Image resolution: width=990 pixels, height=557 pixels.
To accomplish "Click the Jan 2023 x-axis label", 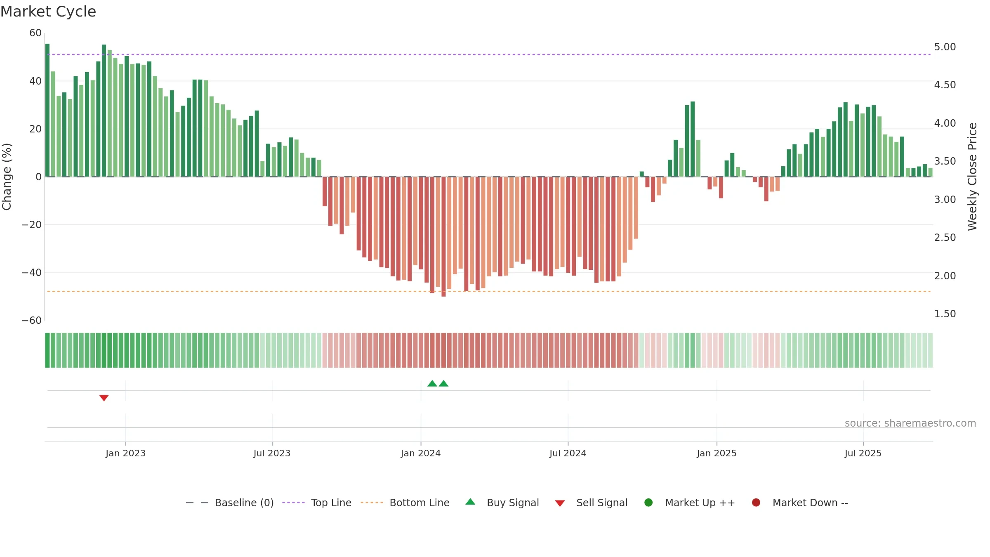I will pyautogui.click(x=125, y=453).
